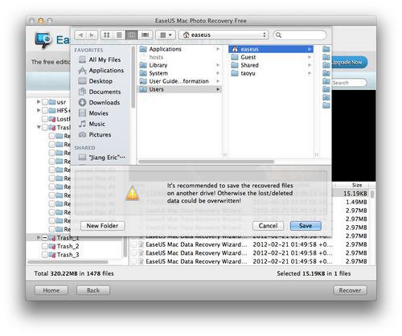Click the column browser horizontal scrollbar
The image size is (402, 336).
[x=207, y=162]
